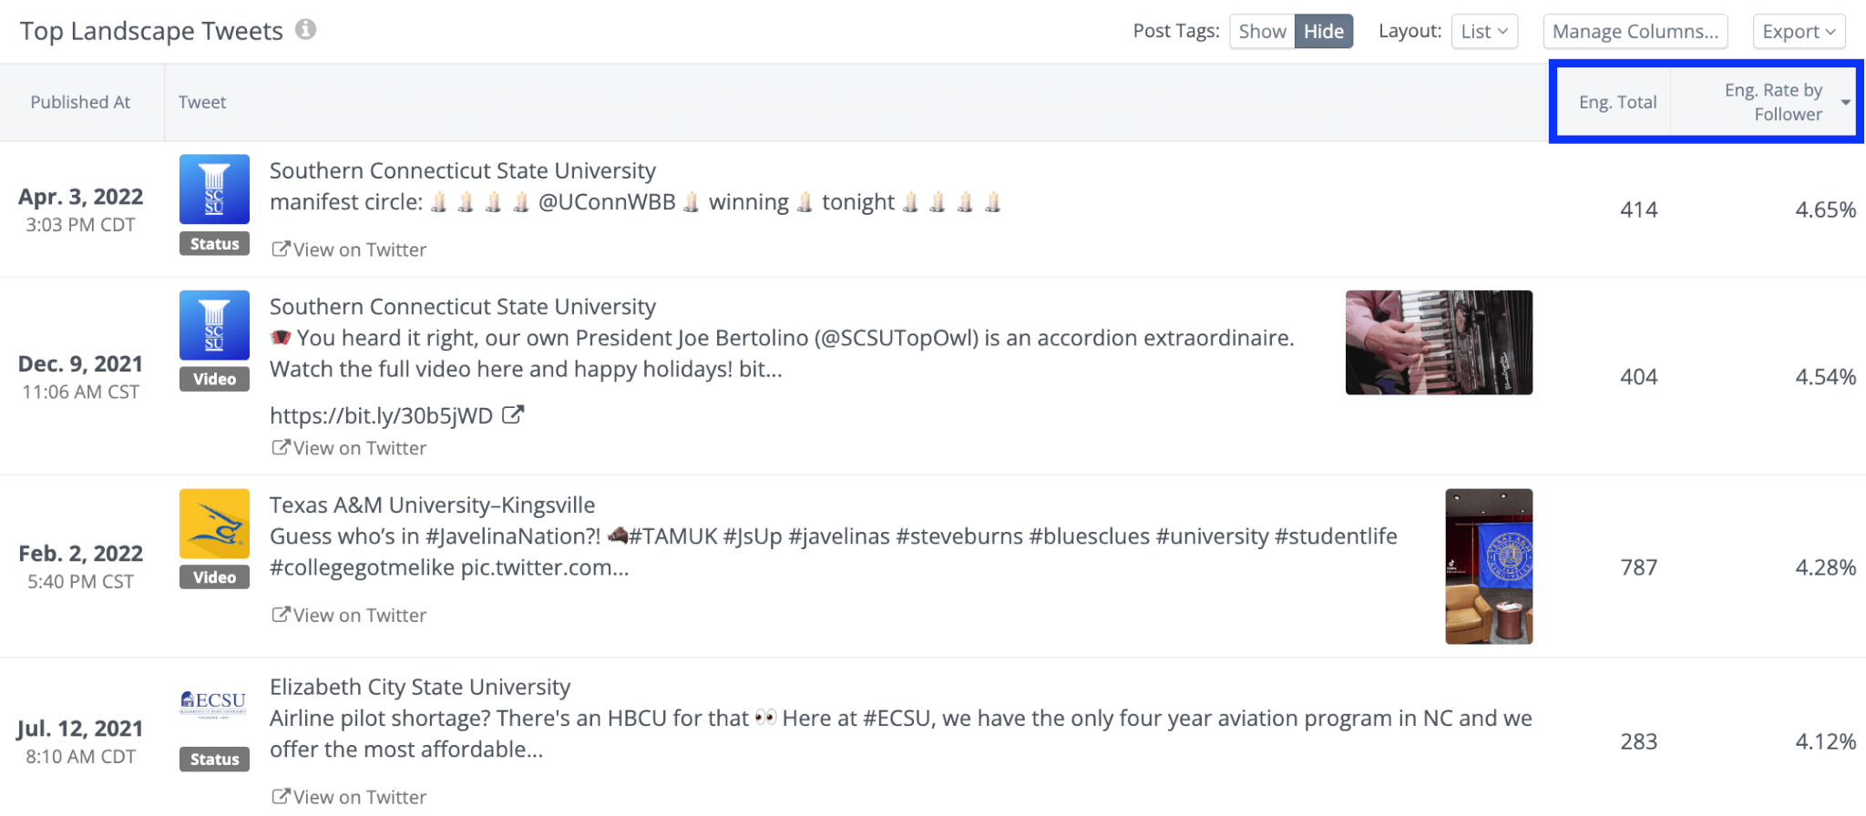Sort by Eng. Total column header
1866x816 pixels.
pyautogui.click(x=1617, y=102)
